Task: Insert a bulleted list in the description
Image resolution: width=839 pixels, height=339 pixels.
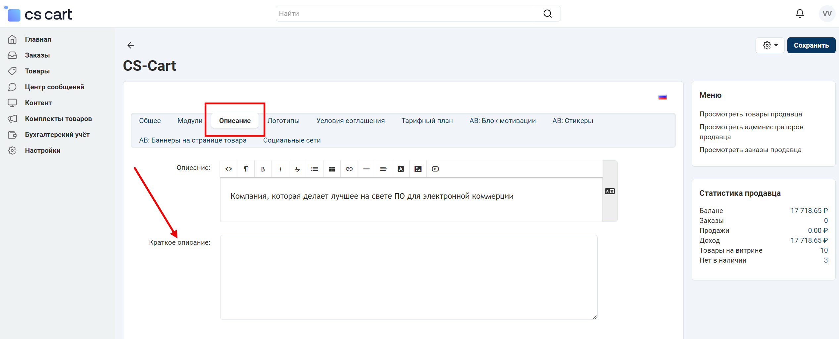Action: pos(314,169)
